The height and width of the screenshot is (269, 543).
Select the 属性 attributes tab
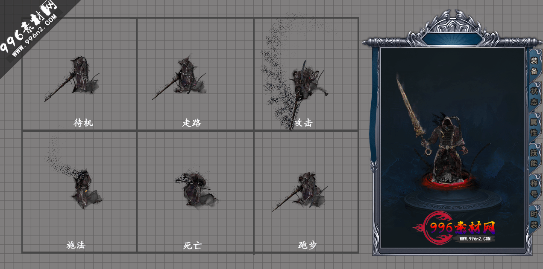tap(534, 127)
